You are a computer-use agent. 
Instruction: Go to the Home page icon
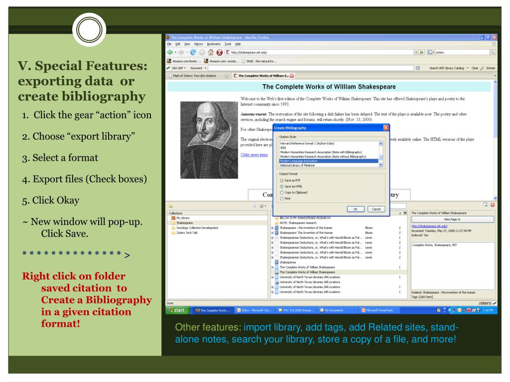pos(211,52)
